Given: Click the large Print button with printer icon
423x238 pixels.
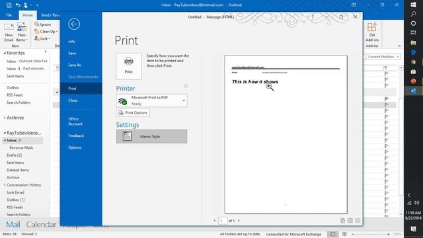Looking at the screenshot, I should [129, 66].
